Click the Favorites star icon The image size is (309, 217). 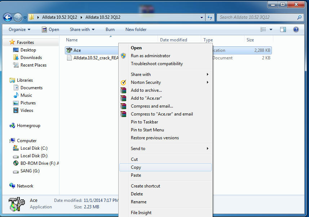point(12,42)
